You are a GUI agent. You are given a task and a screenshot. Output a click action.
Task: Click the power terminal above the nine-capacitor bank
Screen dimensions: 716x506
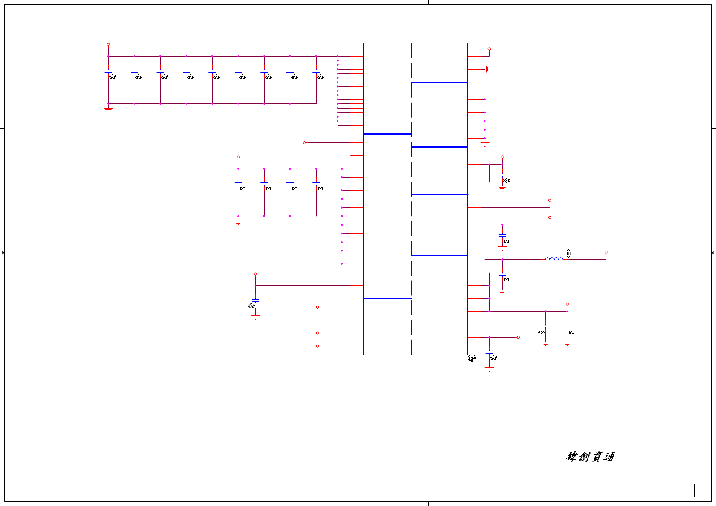click(108, 44)
